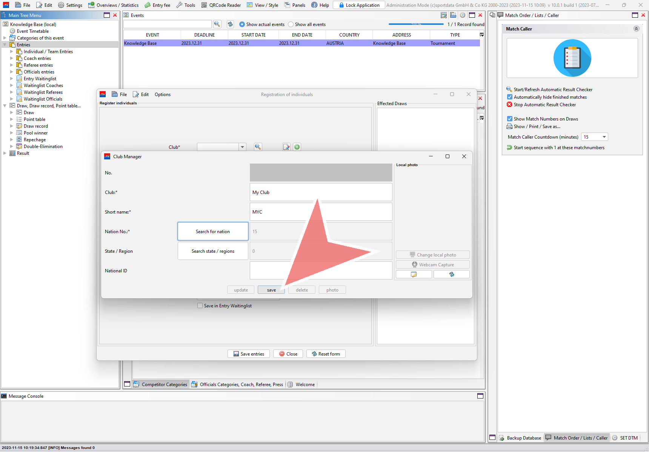Open SET DTM tab
Screen dimensions: 649x452
click(625, 438)
